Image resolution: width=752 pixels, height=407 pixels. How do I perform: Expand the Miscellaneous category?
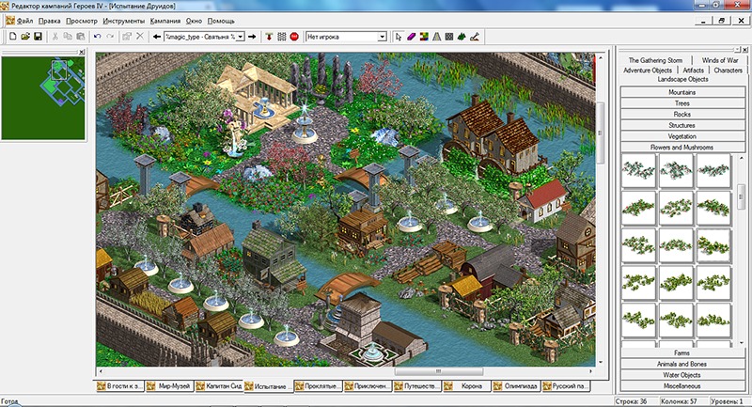[x=682, y=386]
